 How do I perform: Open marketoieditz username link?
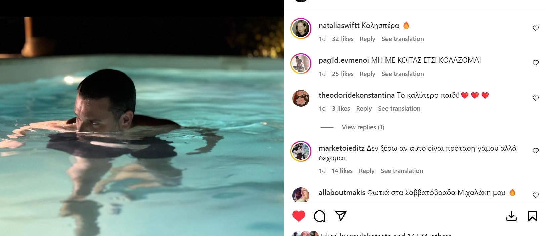(341, 148)
